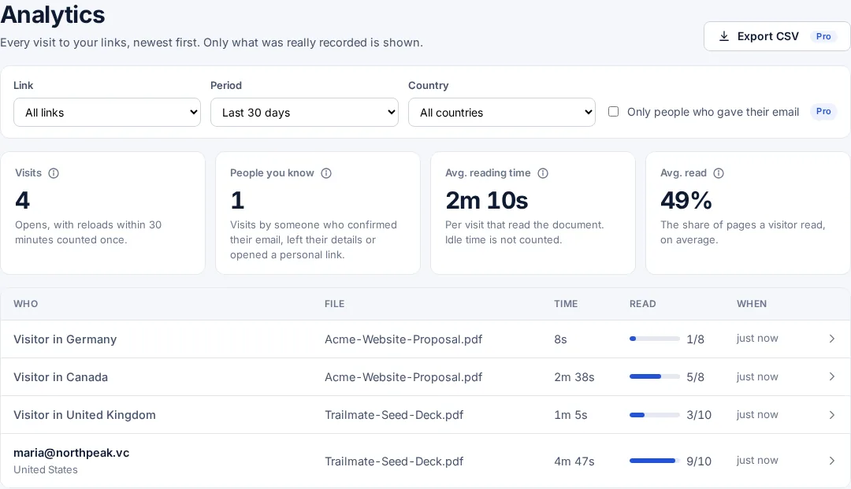Open details chevron for maria@northpeak.vc row
This screenshot has height=489, width=851.
pyautogui.click(x=831, y=461)
